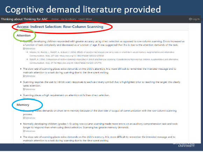Open Go to Library in navbar
Image resolution: width=203 pixels, height=152 pixels.
[x=68, y=19]
